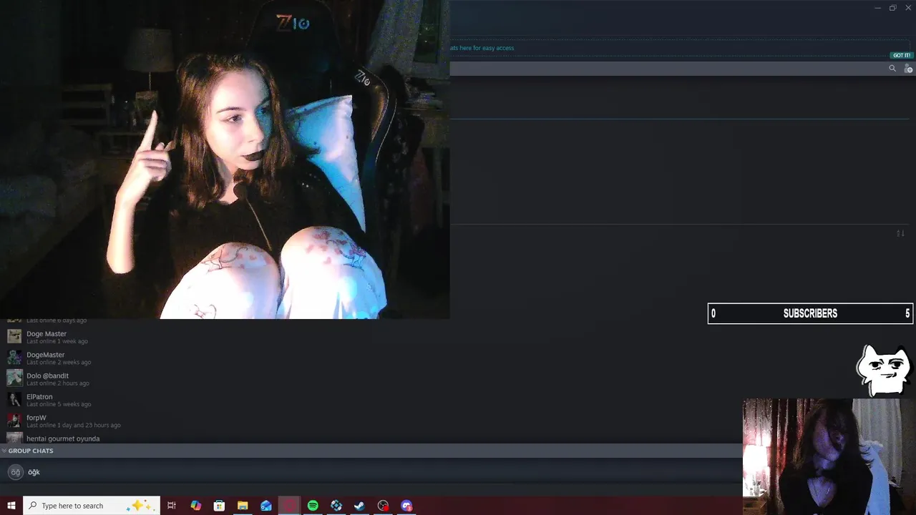
Task: Click the "Last online 1 day and 23 hours ago" text
Action: tap(74, 425)
